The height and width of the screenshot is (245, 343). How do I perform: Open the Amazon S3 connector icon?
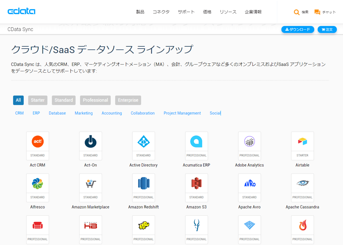coord(196,183)
